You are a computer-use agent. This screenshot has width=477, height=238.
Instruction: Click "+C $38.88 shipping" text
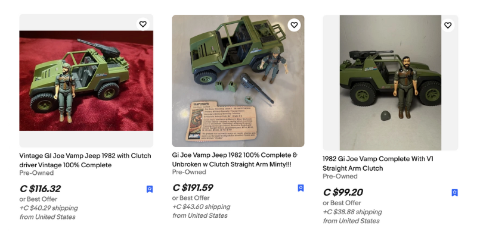pyautogui.click(x=352, y=212)
